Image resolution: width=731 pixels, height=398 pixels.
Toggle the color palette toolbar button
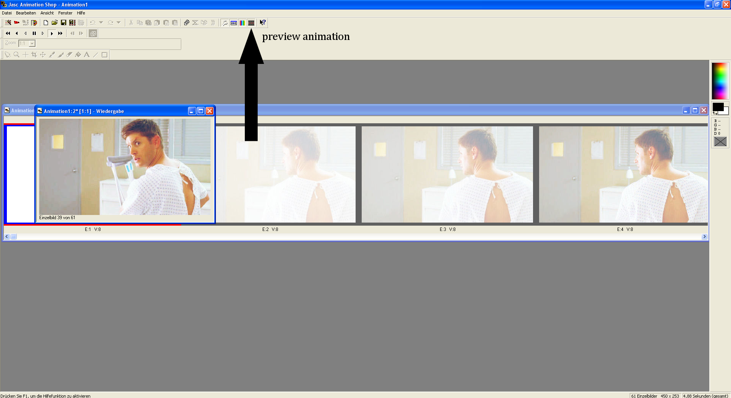[242, 23]
